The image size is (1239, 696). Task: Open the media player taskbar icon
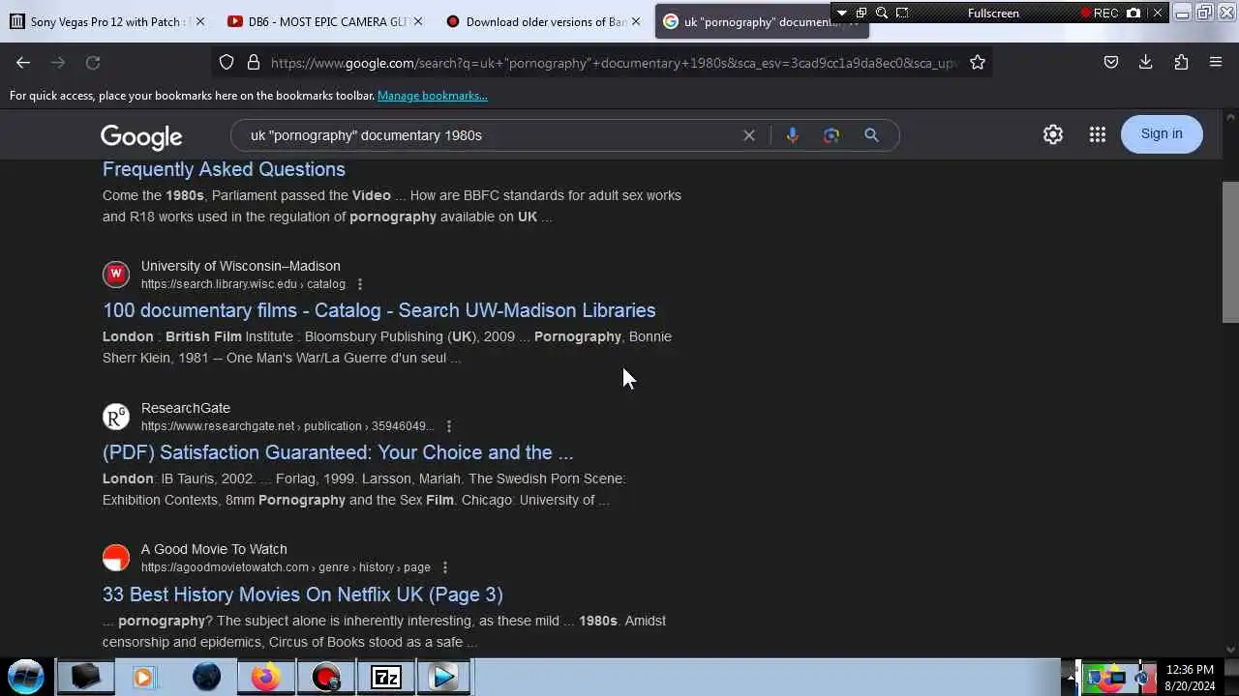tap(144, 677)
